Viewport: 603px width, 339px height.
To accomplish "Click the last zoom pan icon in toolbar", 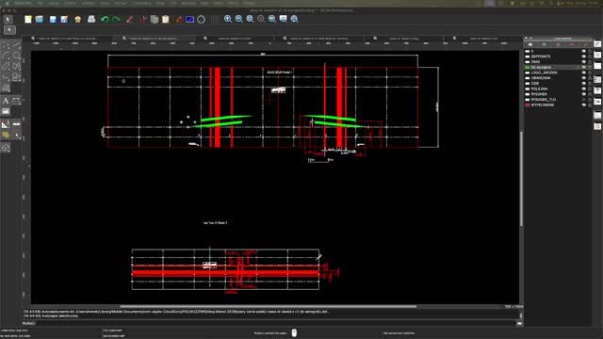I will tap(294, 19).
